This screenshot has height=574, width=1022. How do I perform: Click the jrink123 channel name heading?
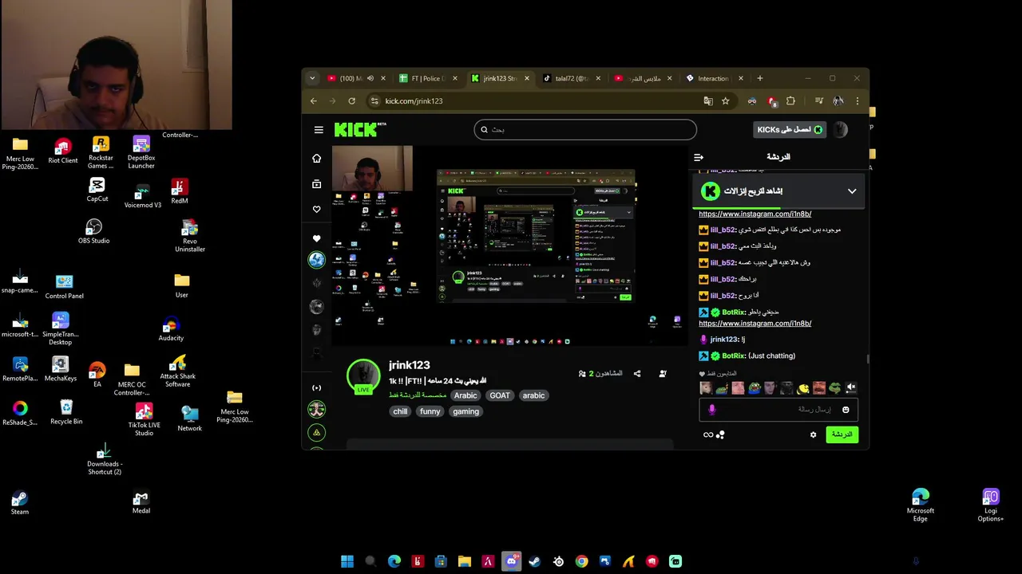(410, 365)
